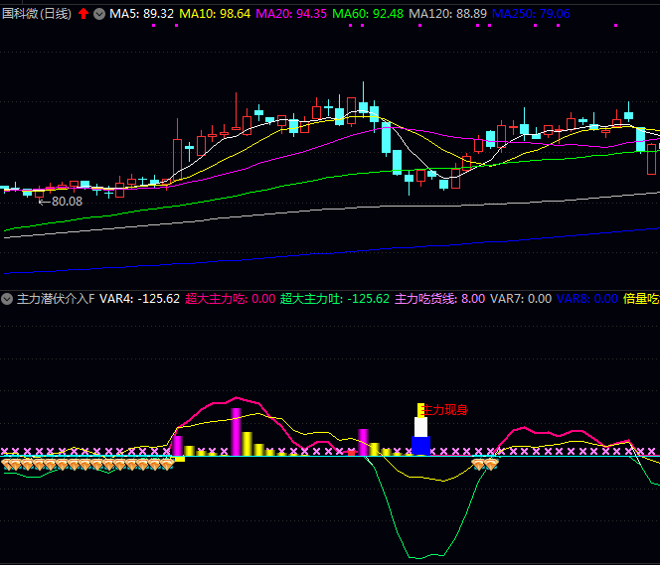Click the yellow MA10 label
This screenshot has width=660, height=565.
click(x=215, y=15)
